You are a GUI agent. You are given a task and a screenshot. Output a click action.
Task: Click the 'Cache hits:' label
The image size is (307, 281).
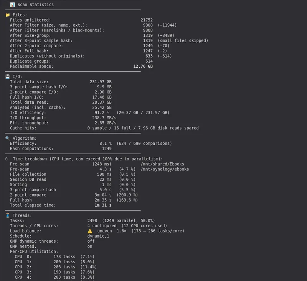pos(23,128)
